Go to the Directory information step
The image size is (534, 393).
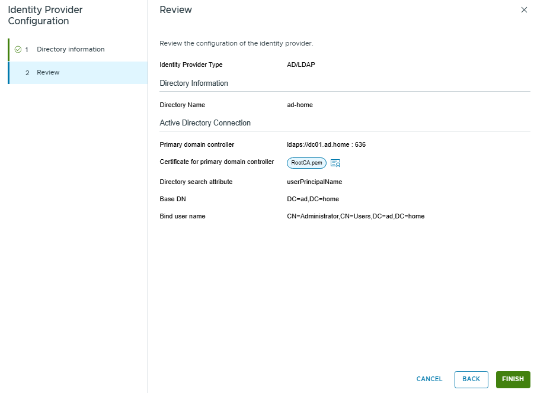coord(71,49)
